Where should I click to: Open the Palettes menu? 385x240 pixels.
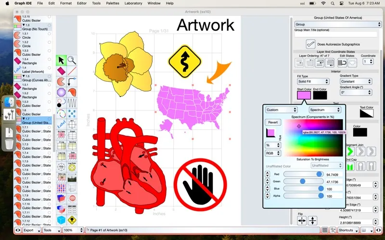[x=113, y=3]
